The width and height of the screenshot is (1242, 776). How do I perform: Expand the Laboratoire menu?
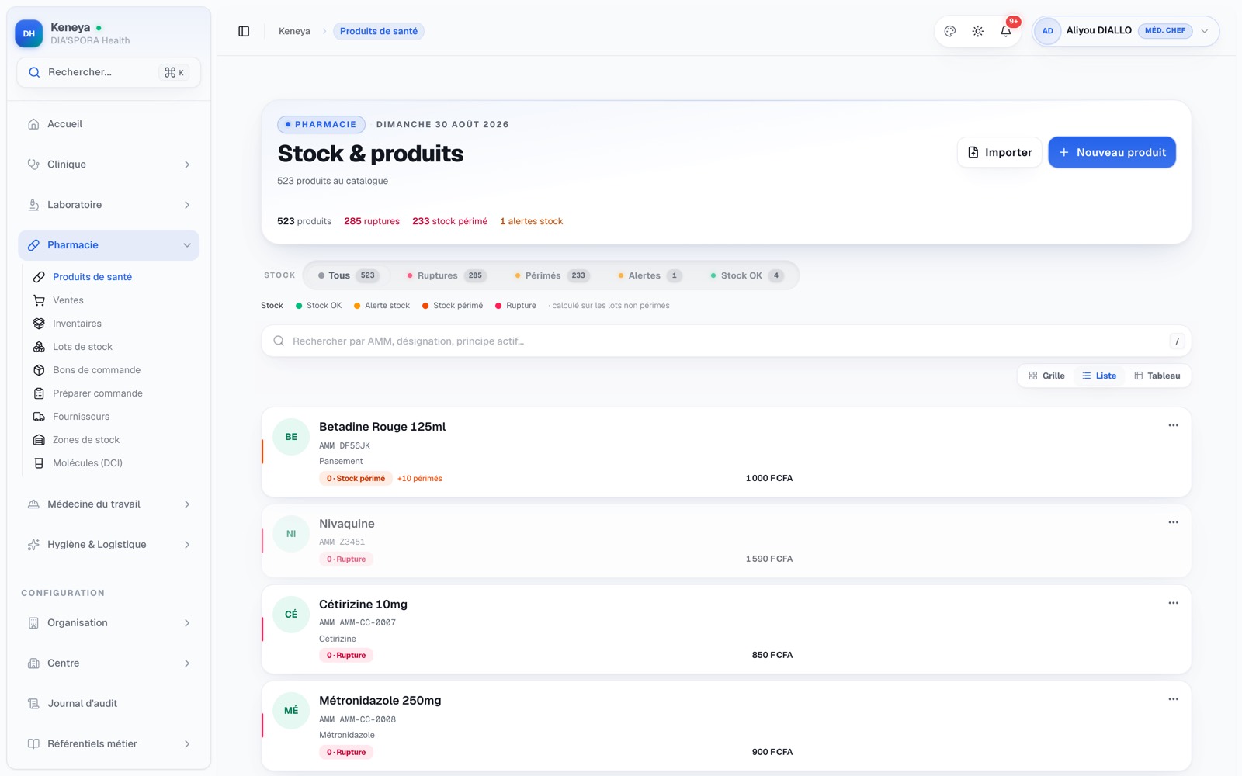coord(109,205)
